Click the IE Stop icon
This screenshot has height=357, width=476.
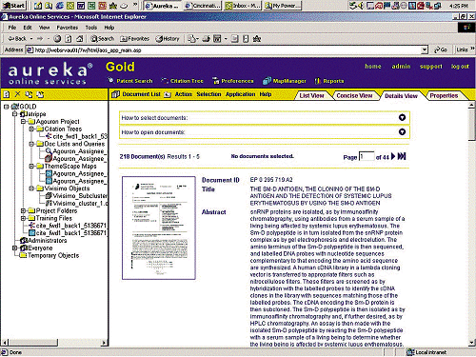tap(57, 39)
